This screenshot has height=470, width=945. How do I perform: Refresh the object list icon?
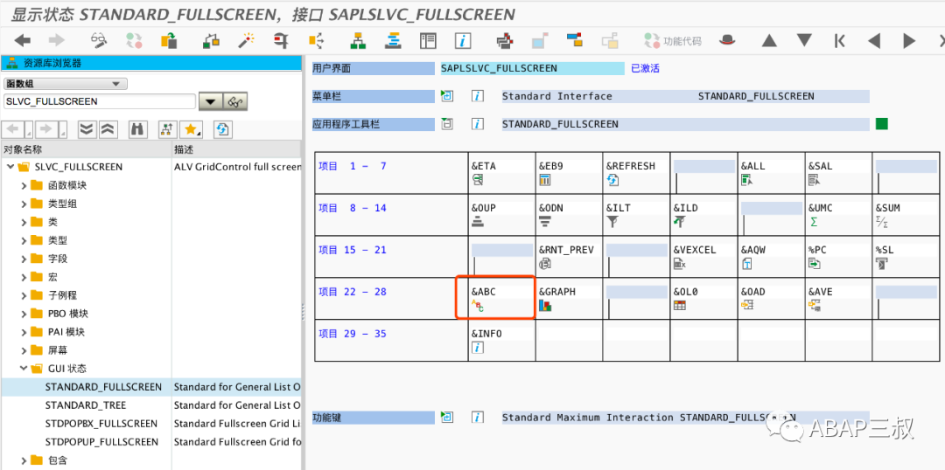click(222, 128)
